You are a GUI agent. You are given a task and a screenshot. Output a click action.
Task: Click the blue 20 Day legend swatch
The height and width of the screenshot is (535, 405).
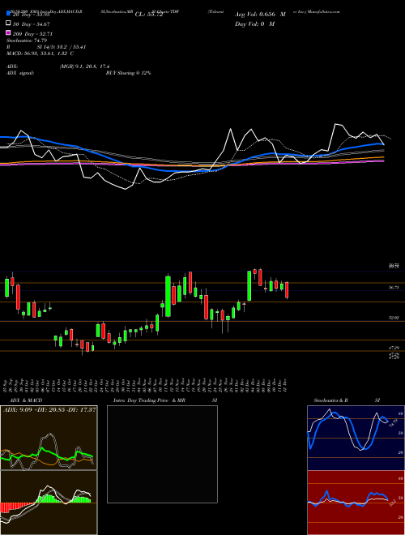coord(8,14)
